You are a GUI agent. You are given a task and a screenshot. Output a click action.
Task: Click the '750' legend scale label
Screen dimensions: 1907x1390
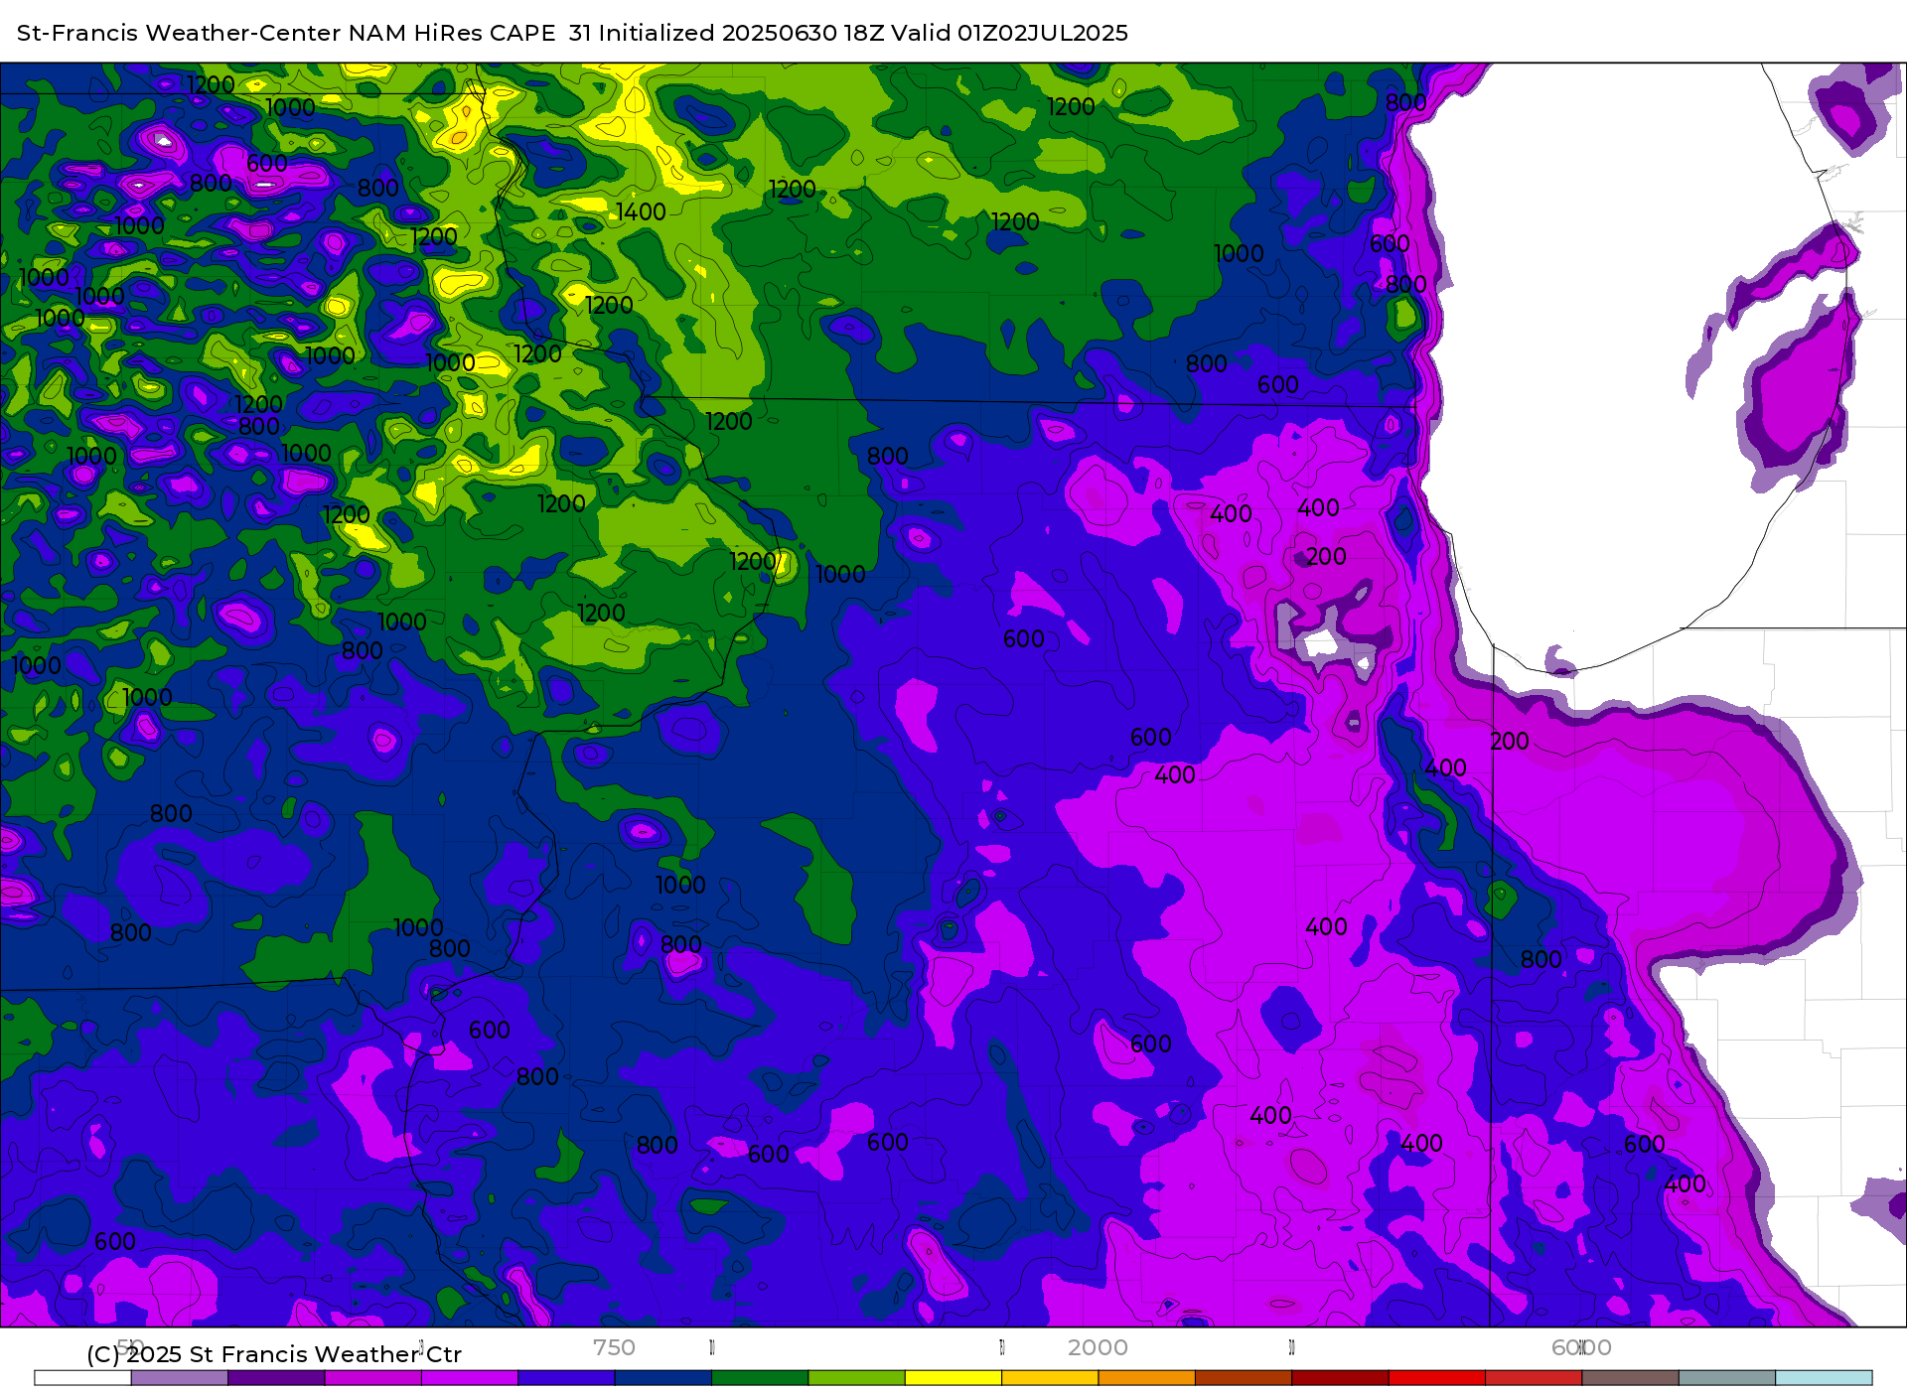point(614,1347)
